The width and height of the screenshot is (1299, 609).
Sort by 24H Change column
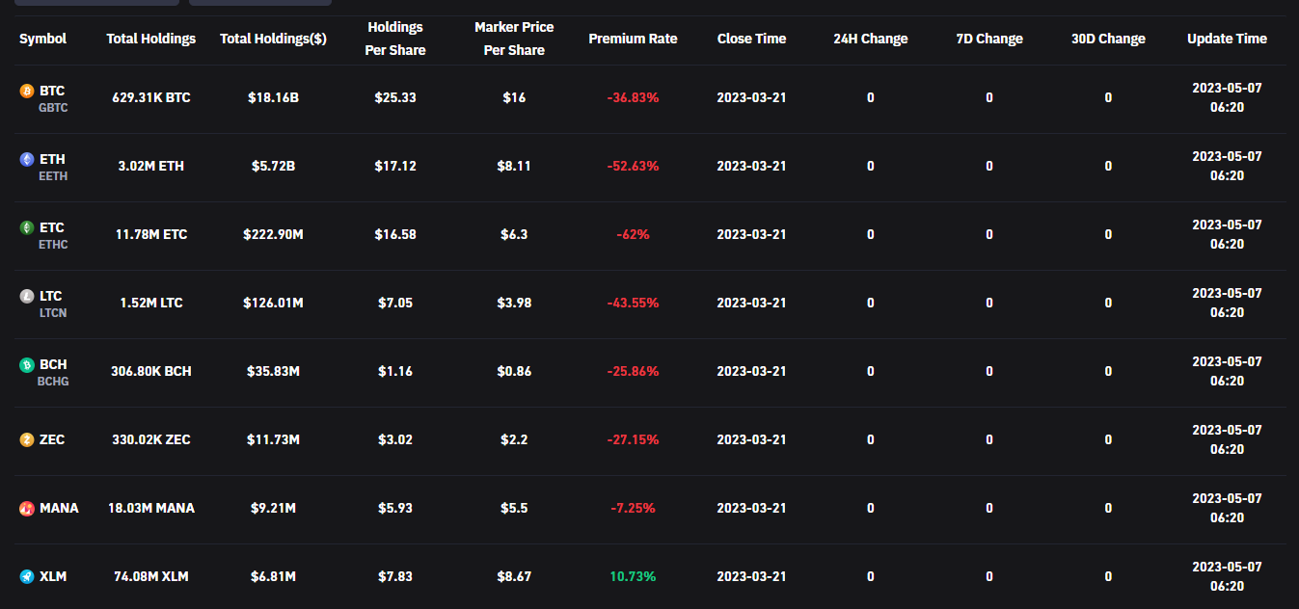870,39
